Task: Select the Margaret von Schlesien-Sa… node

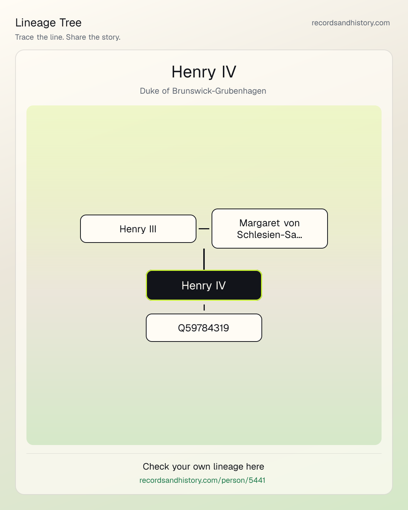Action: pyautogui.click(x=270, y=229)
